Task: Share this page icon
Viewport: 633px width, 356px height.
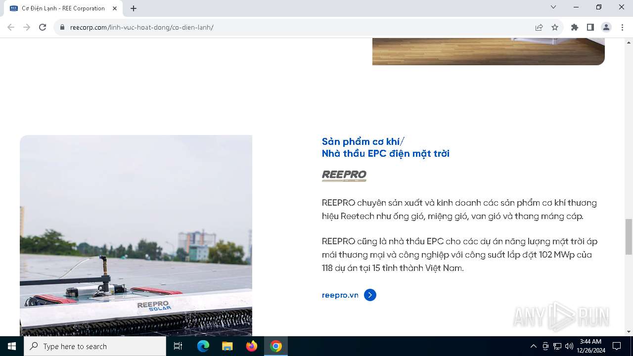Action: [x=539, y=27]
